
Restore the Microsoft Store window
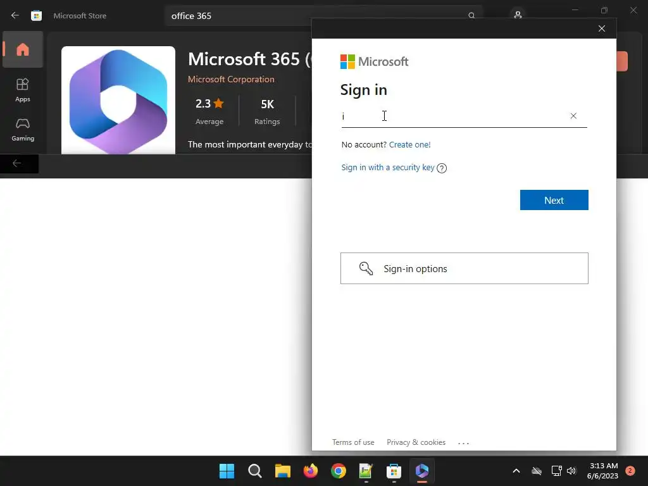point(604,10)
